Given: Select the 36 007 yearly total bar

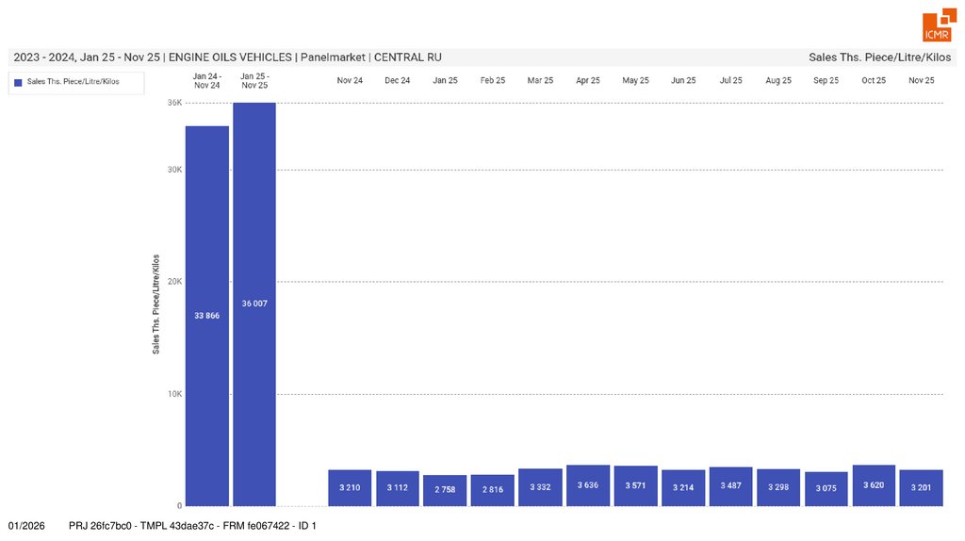Looking at the screenshot, I should 254,303.
